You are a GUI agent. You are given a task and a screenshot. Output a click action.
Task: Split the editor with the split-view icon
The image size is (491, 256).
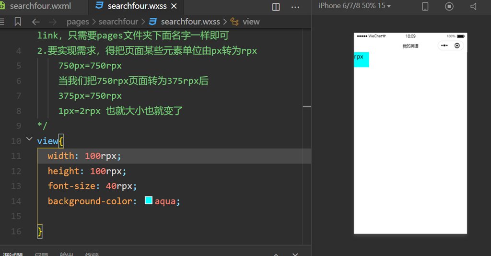pos(276,7)
